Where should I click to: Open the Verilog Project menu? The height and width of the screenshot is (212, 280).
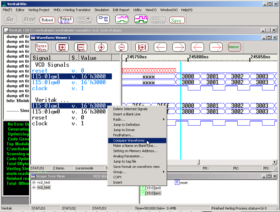pyautogui.click(x=39, y=10)
